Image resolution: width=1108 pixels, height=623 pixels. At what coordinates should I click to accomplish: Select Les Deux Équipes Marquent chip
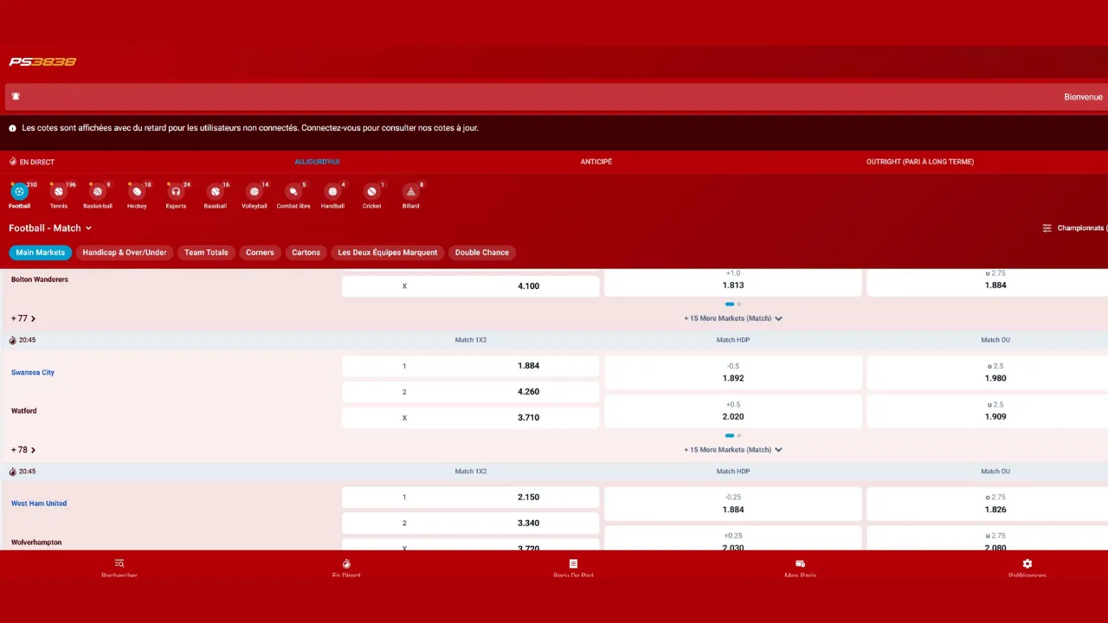tap(388, 253)
